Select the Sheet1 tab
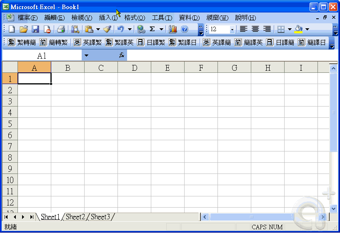This screenshot has height=233, width=340. (x=50, y=217)
